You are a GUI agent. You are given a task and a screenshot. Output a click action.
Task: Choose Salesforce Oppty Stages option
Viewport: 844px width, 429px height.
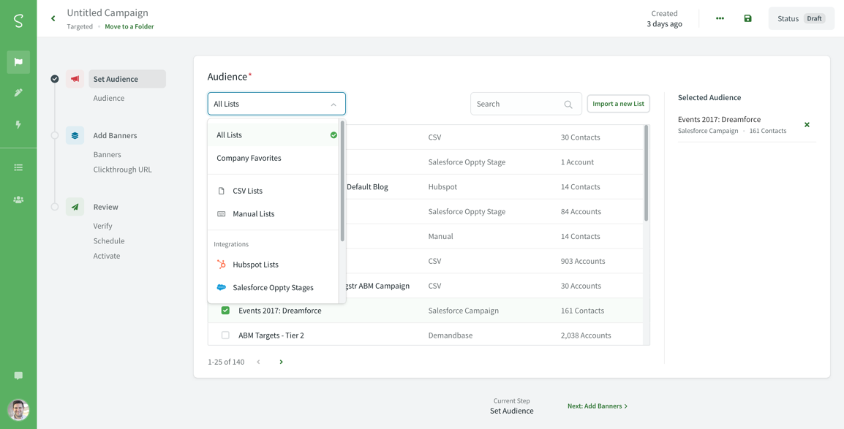click(274, 288)
